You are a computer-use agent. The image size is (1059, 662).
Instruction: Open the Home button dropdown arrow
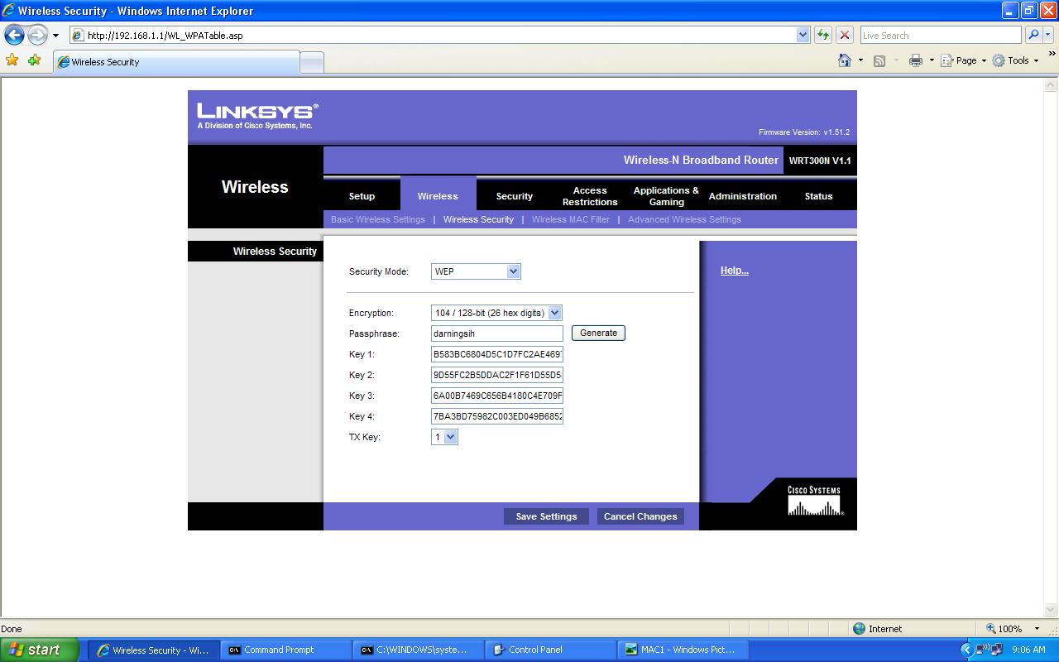(x=860, y=60)
